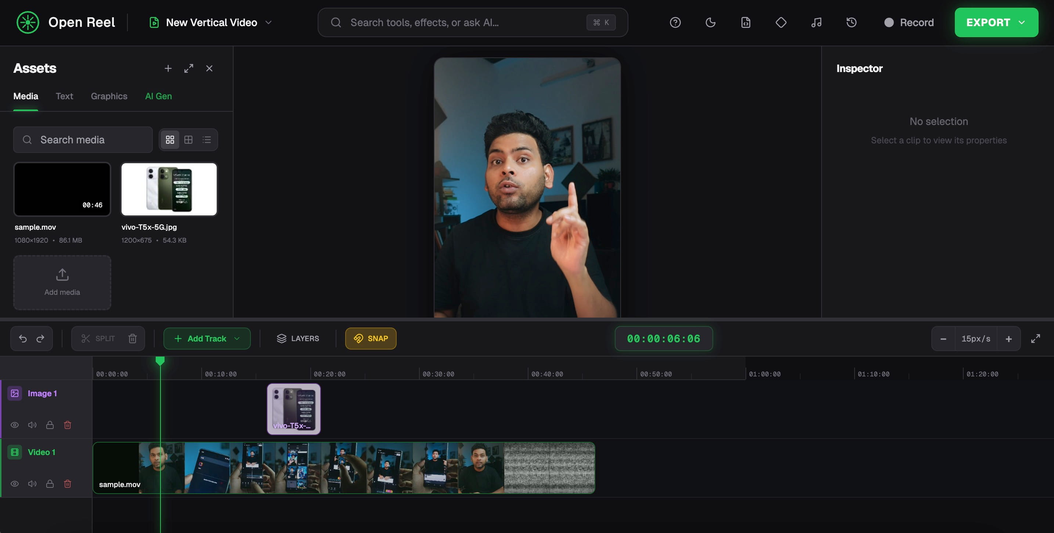Delete the Image 1 track with trash icon
This screenshot has width=1054, height=533.
[x=68, y=425]
